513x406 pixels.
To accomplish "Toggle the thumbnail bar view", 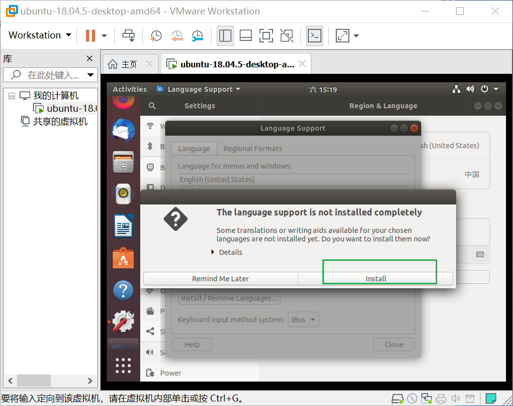I will click(246, 35).
